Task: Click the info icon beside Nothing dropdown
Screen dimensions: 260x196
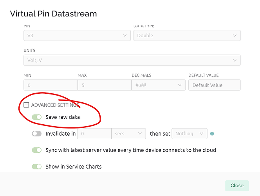Action: [212, 134]
